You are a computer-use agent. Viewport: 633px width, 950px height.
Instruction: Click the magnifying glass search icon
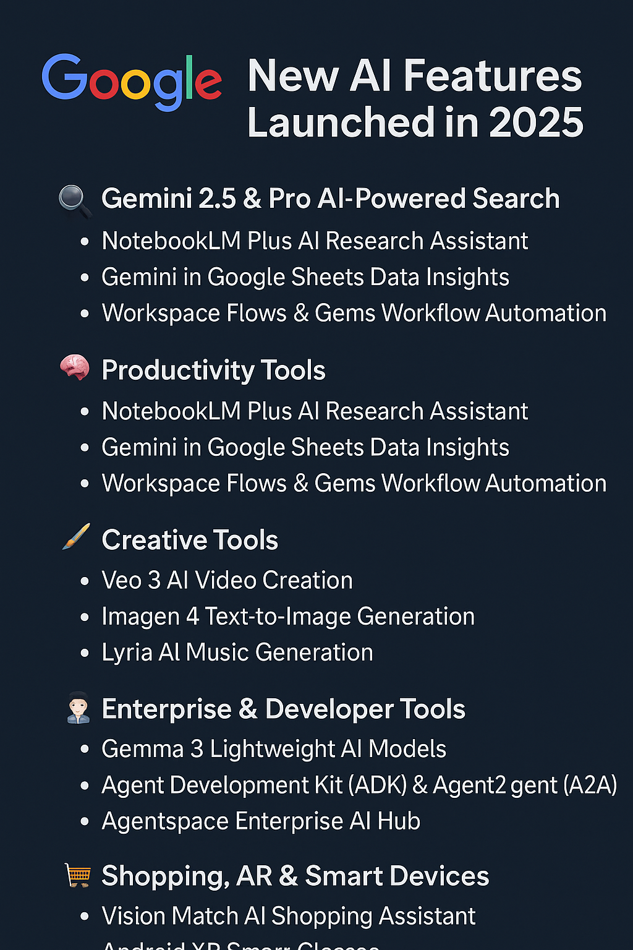click(74, 201)
